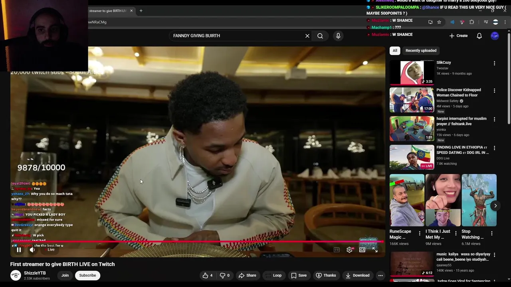Open options for harpist interrupted video

pos(494,120)
